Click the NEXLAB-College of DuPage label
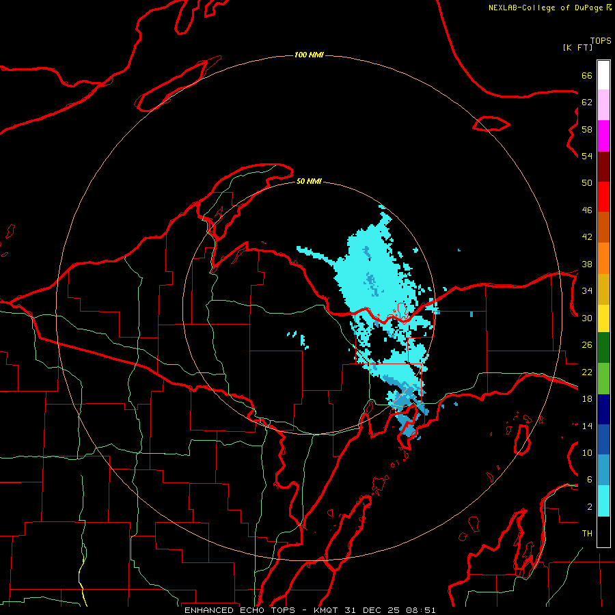The height and width of the screenshot is (615, 615). tap(545, 8)
